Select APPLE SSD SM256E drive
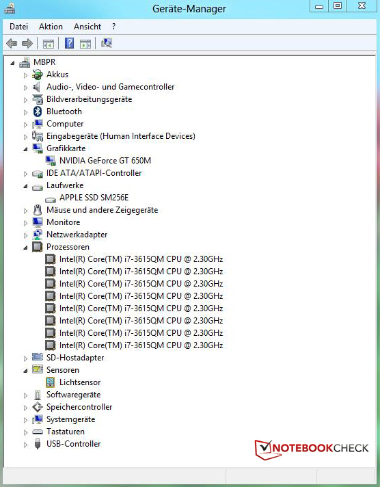Image resolution: width=380 pixels, height=487 pixels. click(x=94, y=198)
